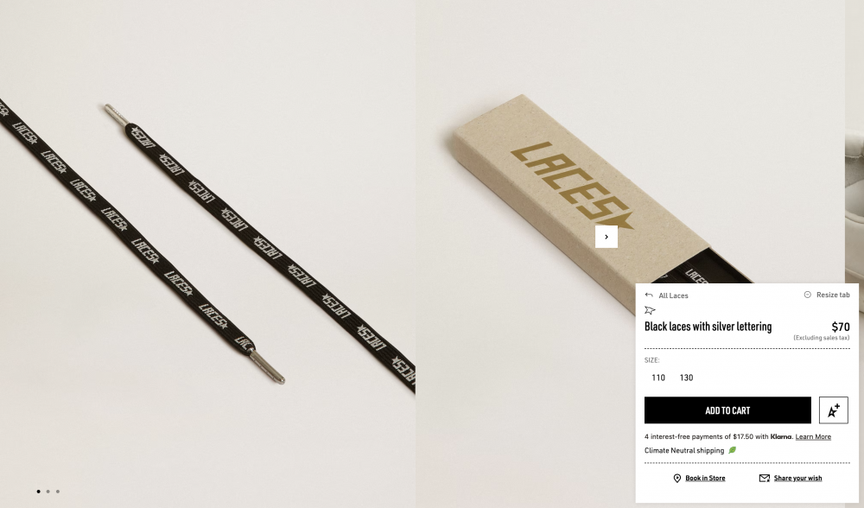864x508 pixels.
Task: Click the Golden Goose star logo icon
Action: pyautogui.click(x=651, y=310)
